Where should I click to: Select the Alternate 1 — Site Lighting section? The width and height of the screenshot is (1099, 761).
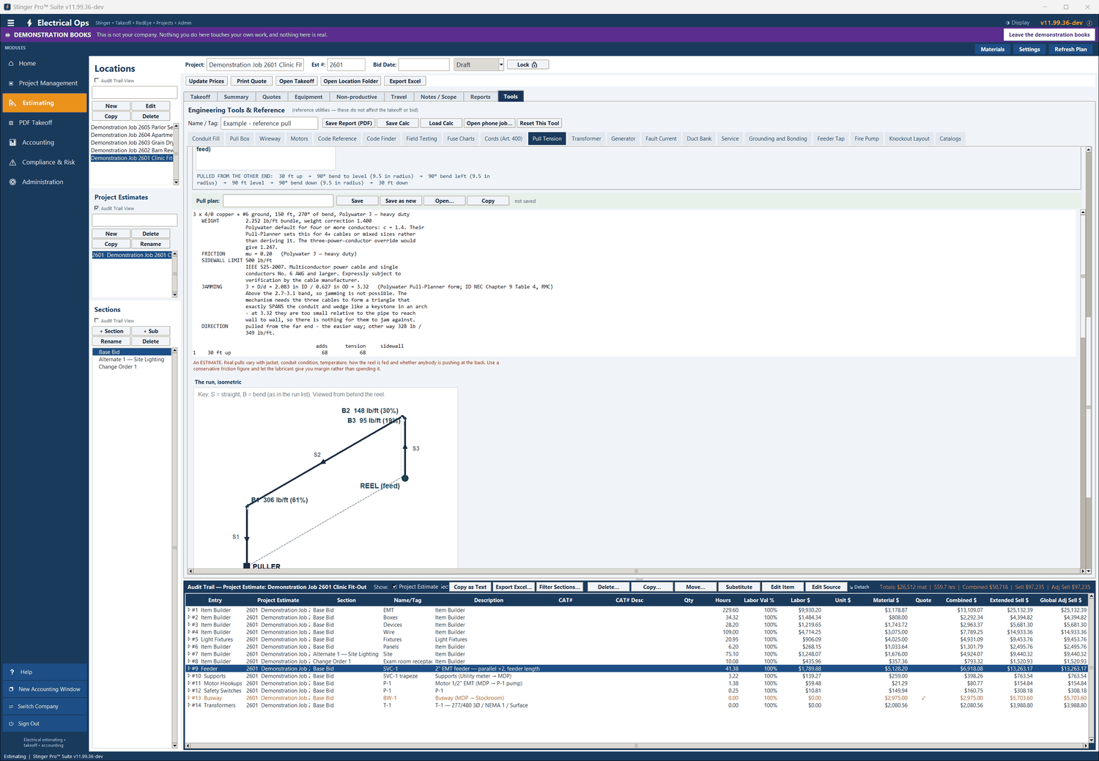tap(132, 360)
